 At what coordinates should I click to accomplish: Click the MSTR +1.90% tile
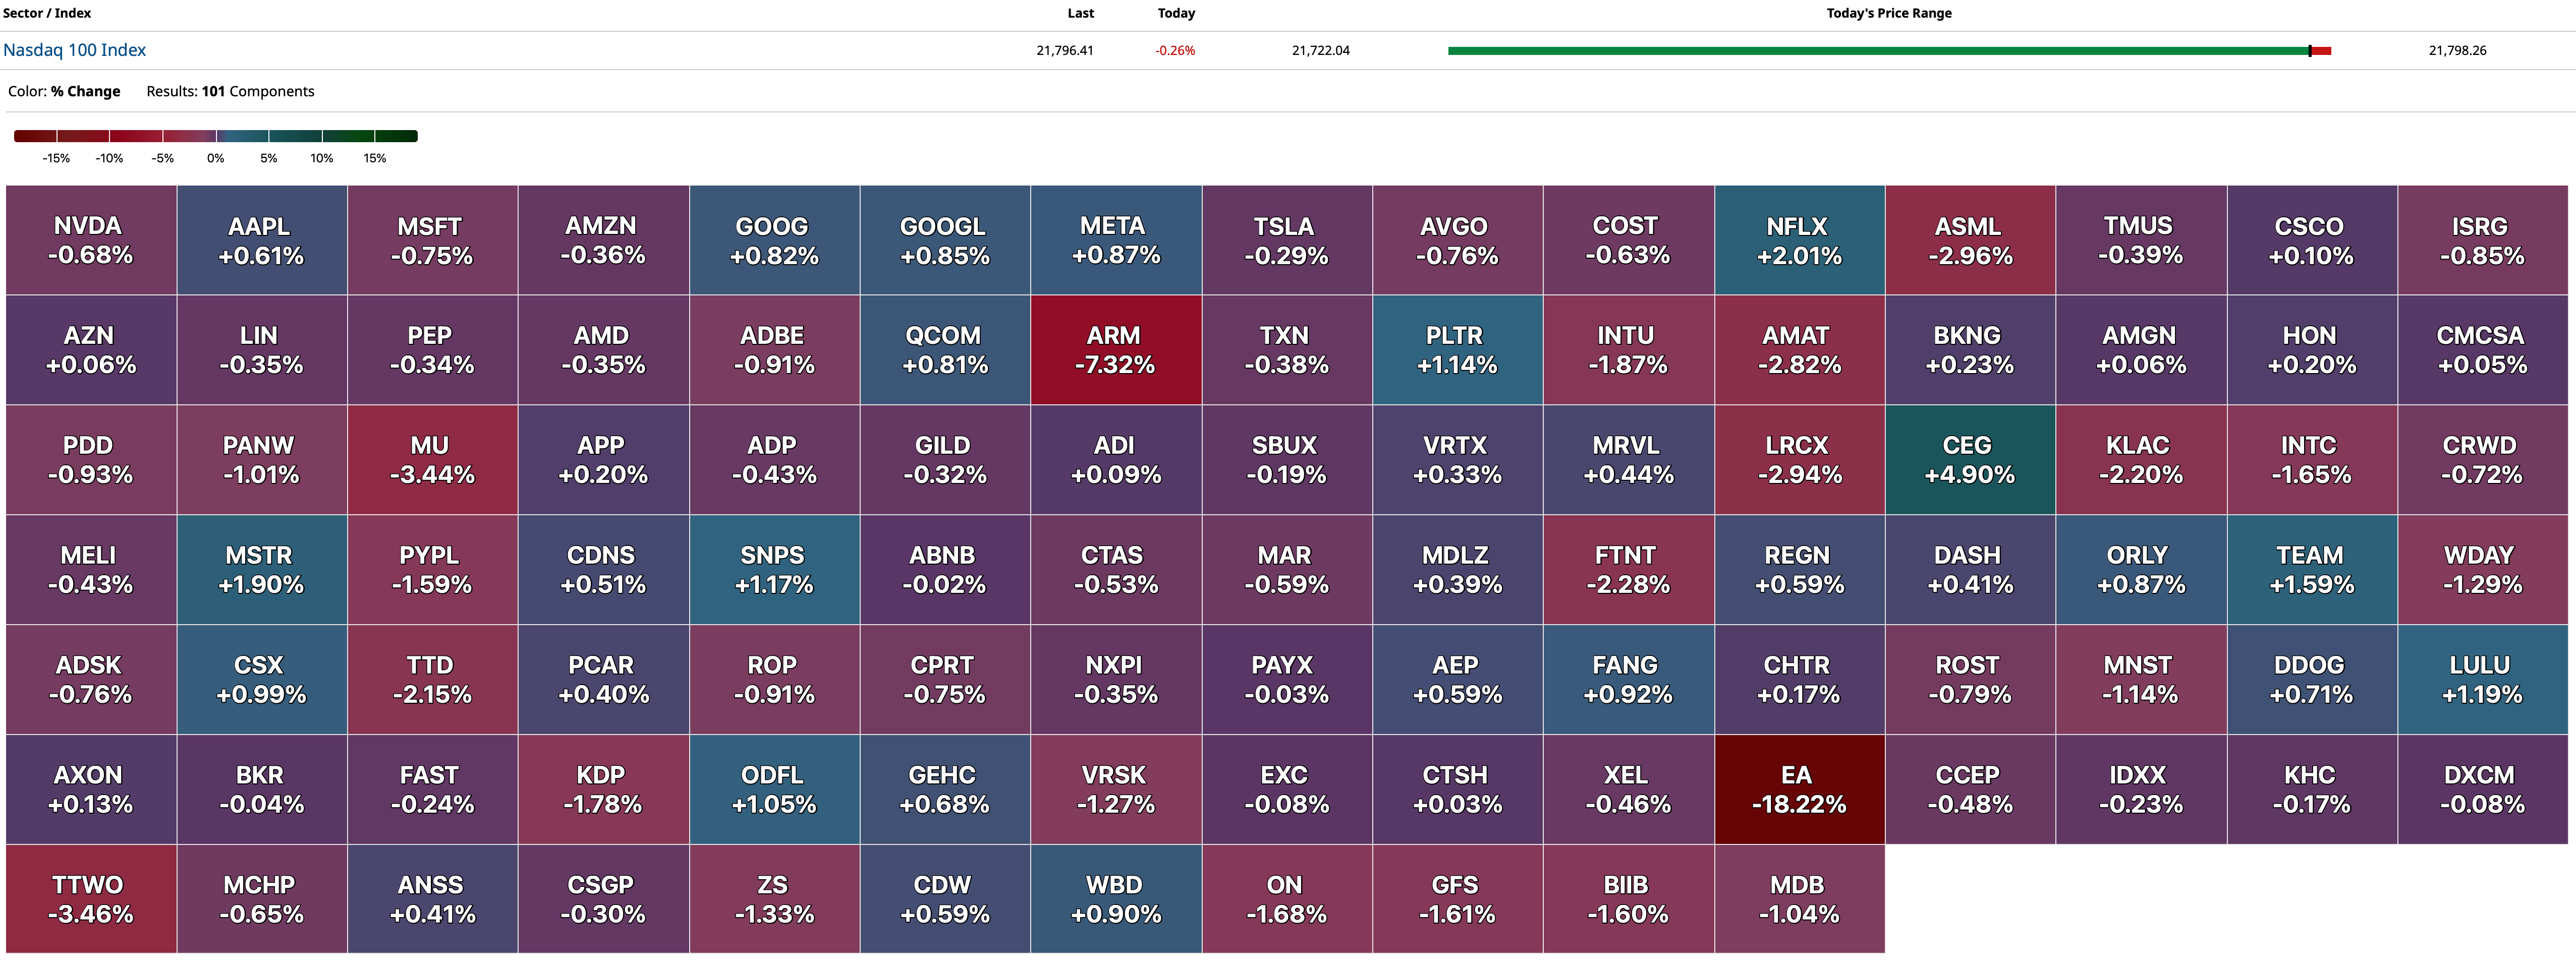(x=261, y=569)
